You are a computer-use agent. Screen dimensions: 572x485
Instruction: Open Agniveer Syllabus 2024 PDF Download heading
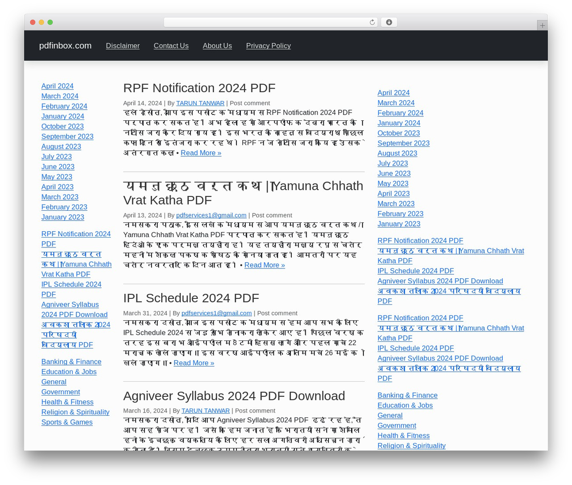point(234,396)
